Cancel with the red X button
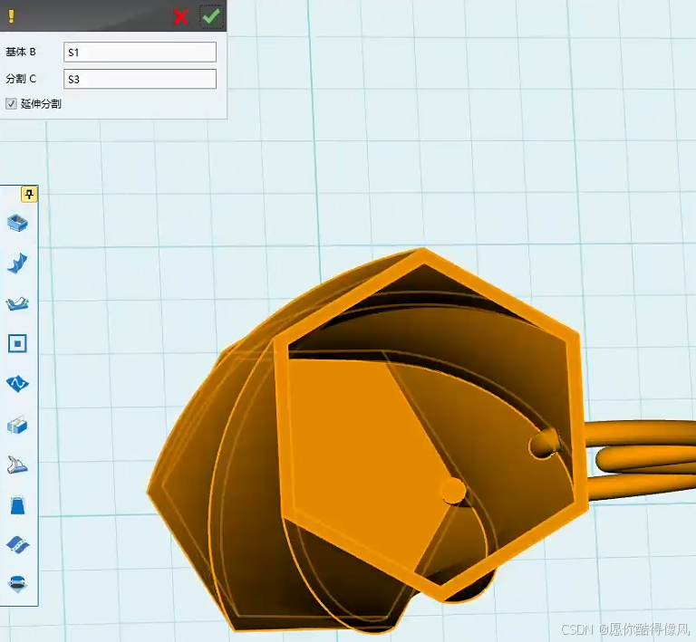 [x=180, y=17]
